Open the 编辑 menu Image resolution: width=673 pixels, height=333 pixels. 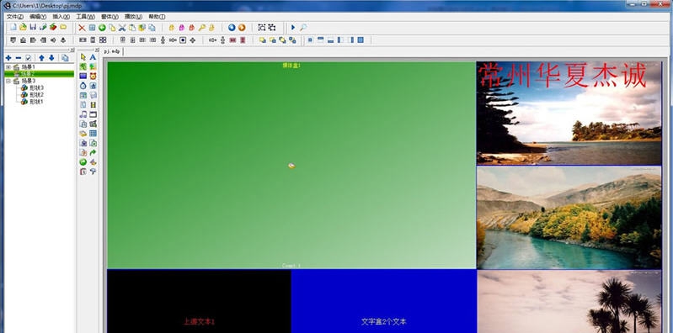pos(38,17)
